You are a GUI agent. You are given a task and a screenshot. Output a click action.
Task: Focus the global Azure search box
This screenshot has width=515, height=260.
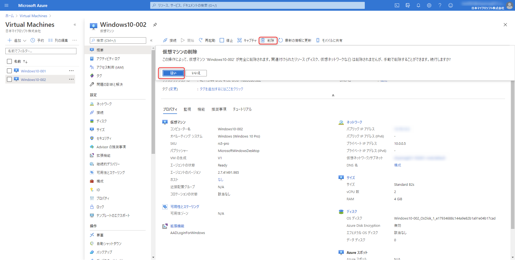click(257, 5)
